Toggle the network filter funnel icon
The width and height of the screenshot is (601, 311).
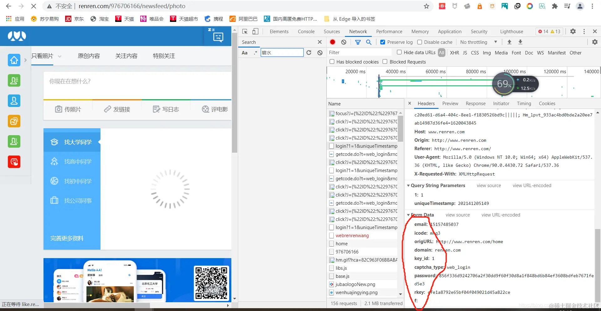point(358,42)
